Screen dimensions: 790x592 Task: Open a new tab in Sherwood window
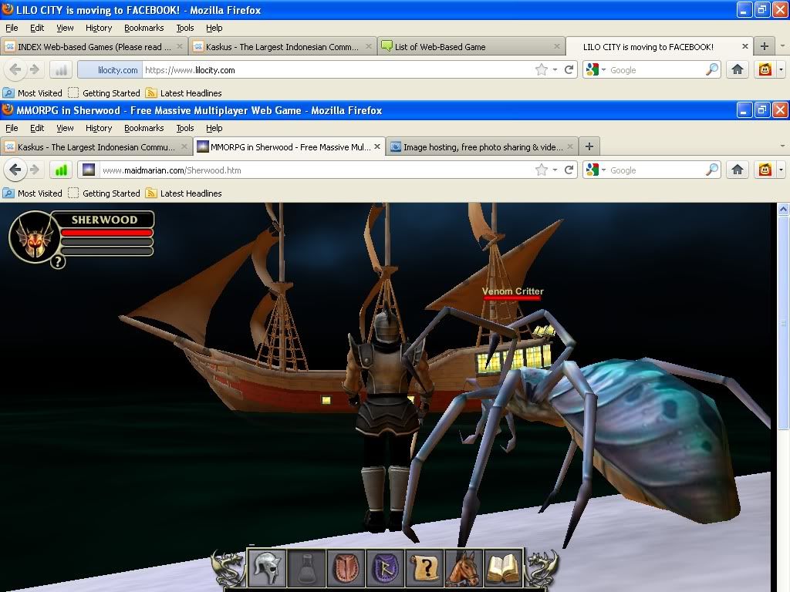pyautogui.click(x=589, y=146)
